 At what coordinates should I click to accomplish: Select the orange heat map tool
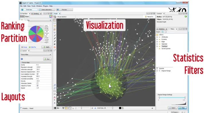click(55, 47)
